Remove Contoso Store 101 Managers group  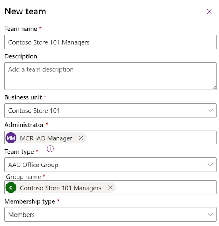(110, 188)
